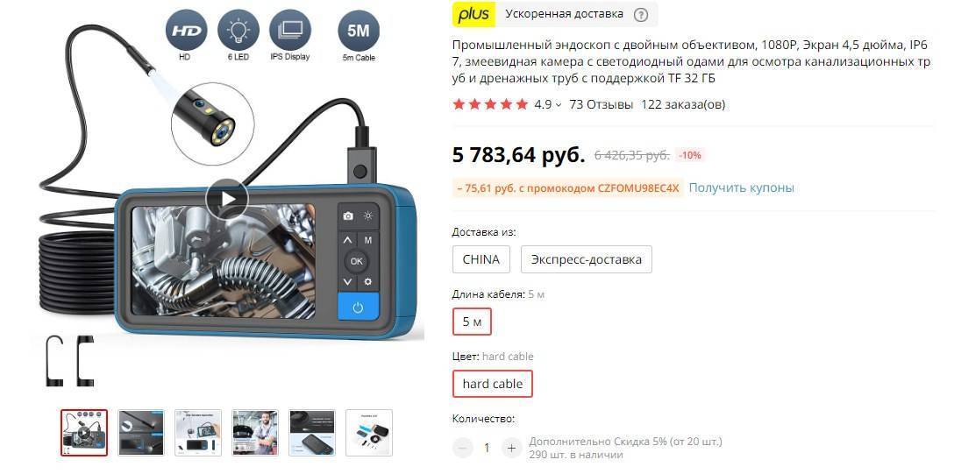Open the thumbnail showing a man
This screenshot has height=474, width=954.
click(255, 433)
